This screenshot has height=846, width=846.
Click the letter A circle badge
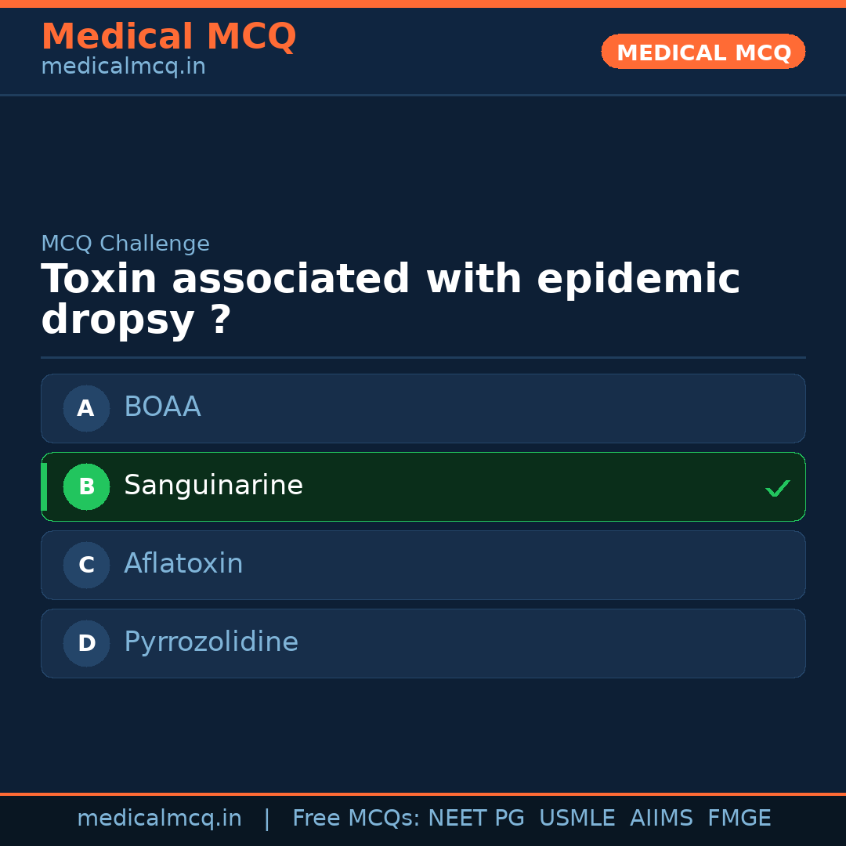[x=86, y=408]
